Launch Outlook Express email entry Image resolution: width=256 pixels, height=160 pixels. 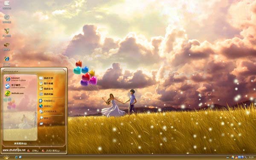15,86
